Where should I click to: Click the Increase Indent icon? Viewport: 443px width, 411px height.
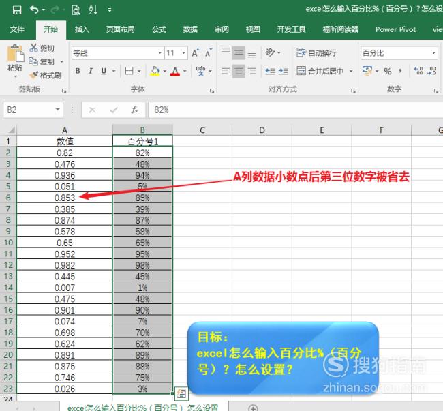[283, 71]
